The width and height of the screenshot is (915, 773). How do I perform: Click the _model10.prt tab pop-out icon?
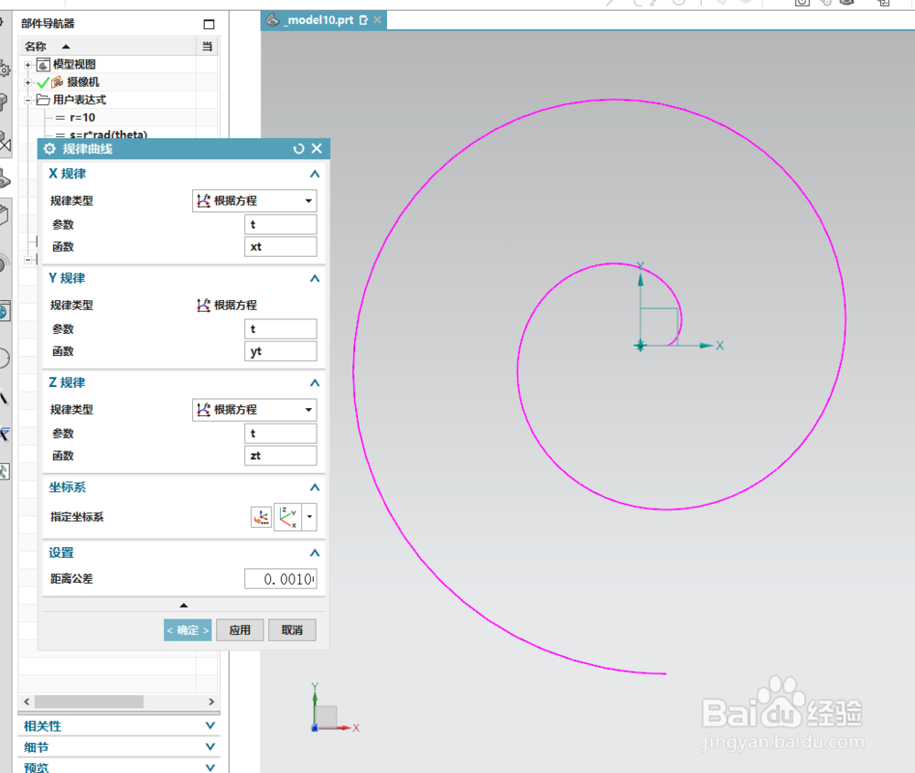(363, 20)
